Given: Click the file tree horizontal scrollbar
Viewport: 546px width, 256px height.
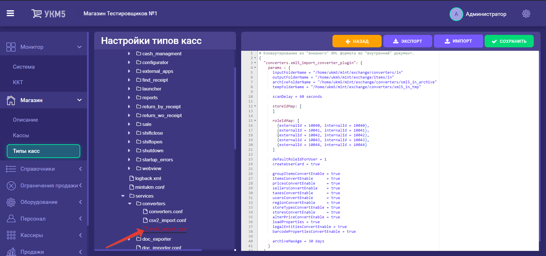Looking at the screenshot, I should [x=148, y=250].
